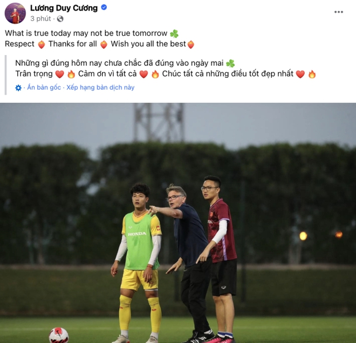The height and width of the screenshot is (343, 356).
Task: Click Lương Duy Cương's profile avatar
Action: (15, 13)
